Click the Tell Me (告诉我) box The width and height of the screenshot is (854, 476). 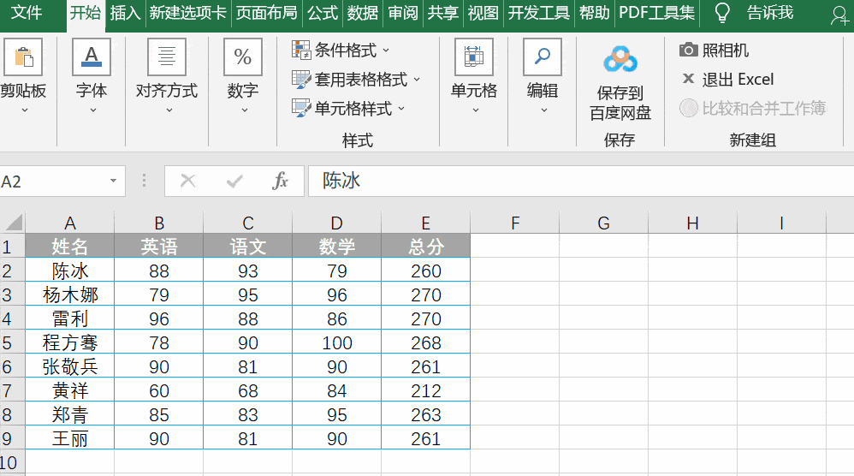(x=769, y=12)
